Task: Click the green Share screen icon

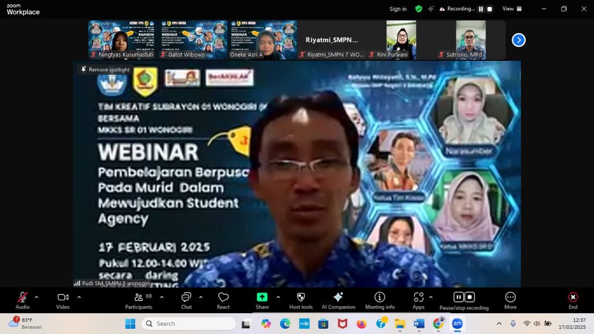Action: click(x=262, y=297)
